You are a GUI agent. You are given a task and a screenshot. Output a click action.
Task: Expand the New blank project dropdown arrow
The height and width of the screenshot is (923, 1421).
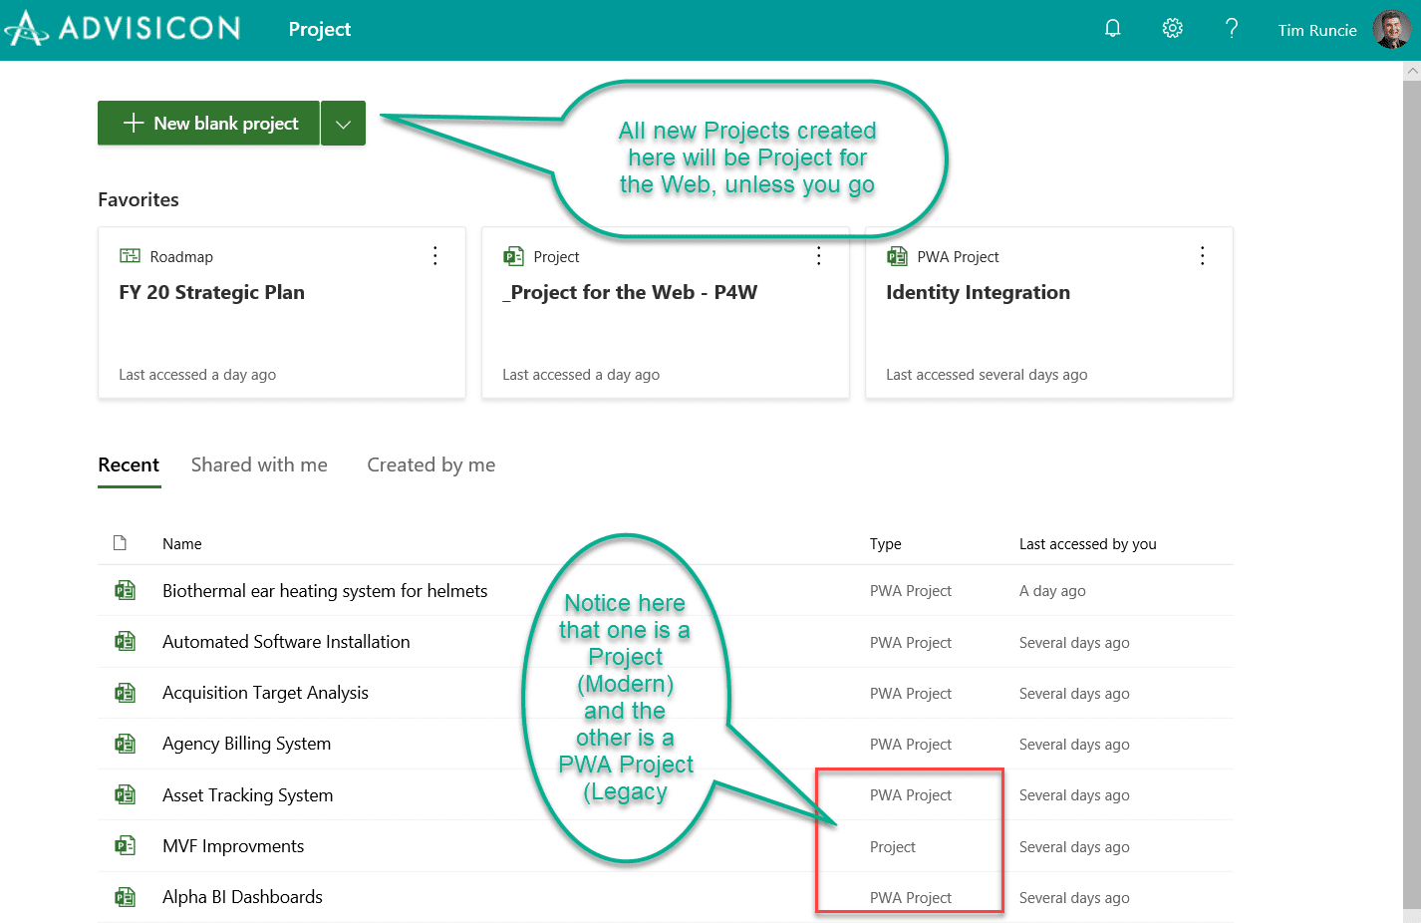(x=344, y=123)
